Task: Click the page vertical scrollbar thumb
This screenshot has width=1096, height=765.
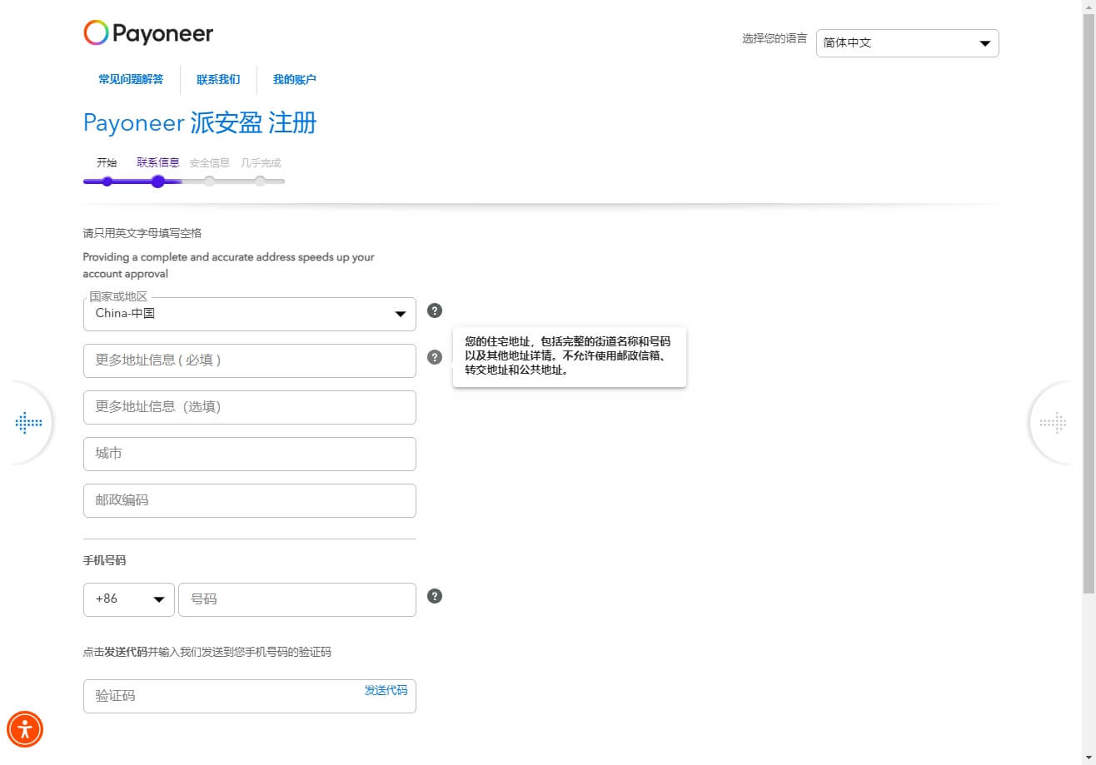Action: coord(1089,304)
